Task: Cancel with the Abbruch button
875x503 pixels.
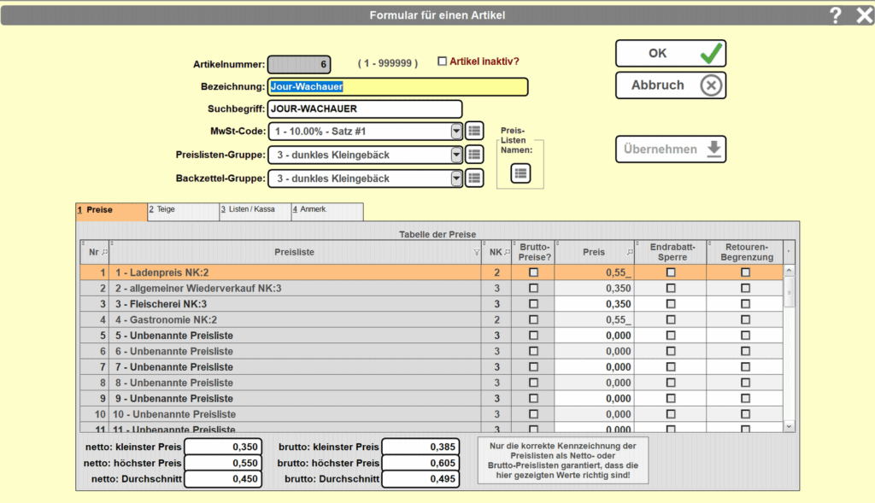Action: click(x=671, y=85)
